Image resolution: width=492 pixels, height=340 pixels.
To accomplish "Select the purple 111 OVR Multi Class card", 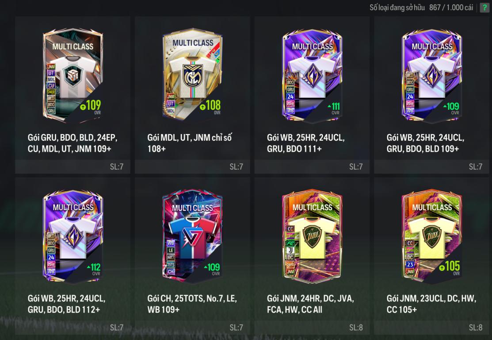I will (x=312, y=75).
